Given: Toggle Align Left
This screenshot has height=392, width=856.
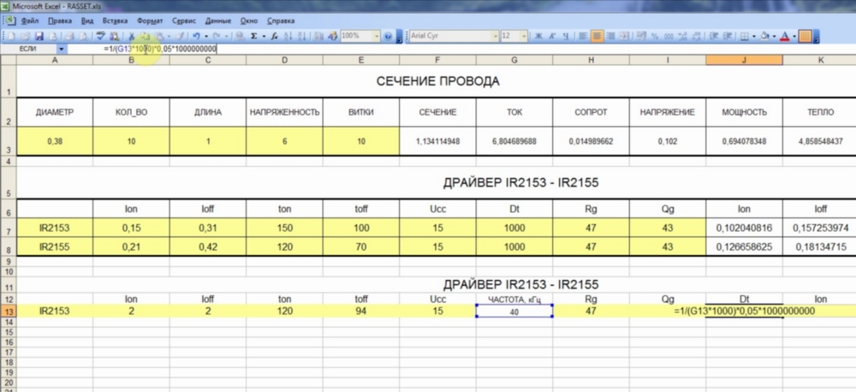Looking at the screenshot, I should click(x=583, y=36).
